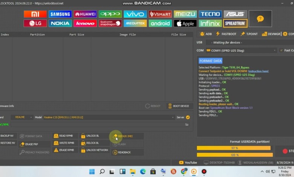Click the REPAIR IMEI button

[x=127, y=136]
